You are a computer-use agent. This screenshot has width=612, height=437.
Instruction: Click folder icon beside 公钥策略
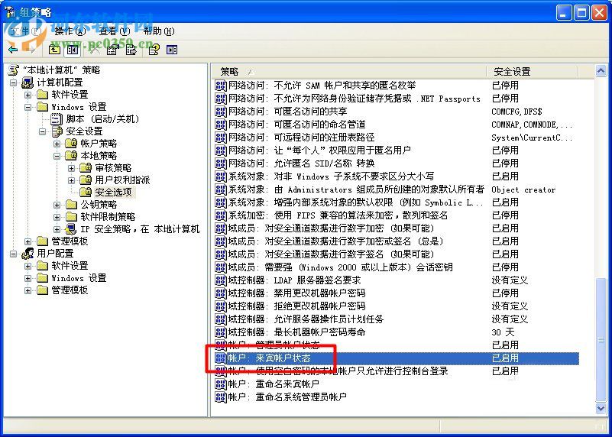tap(71, 205)
